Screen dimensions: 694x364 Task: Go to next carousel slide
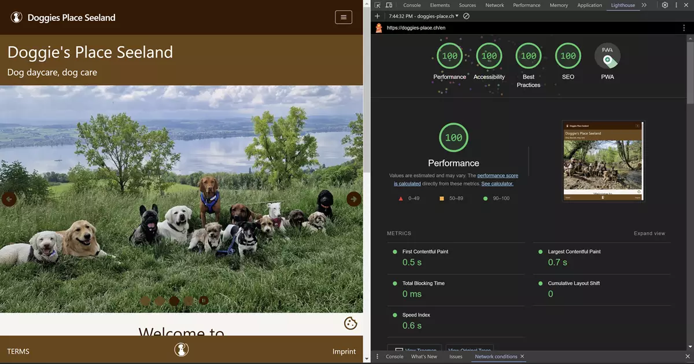[x=354, y=199]
